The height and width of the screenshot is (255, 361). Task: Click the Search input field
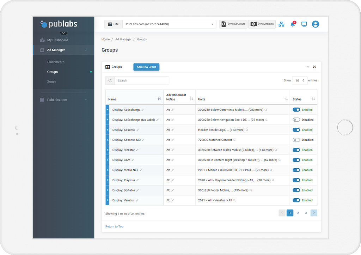click(x=141, y=81)
